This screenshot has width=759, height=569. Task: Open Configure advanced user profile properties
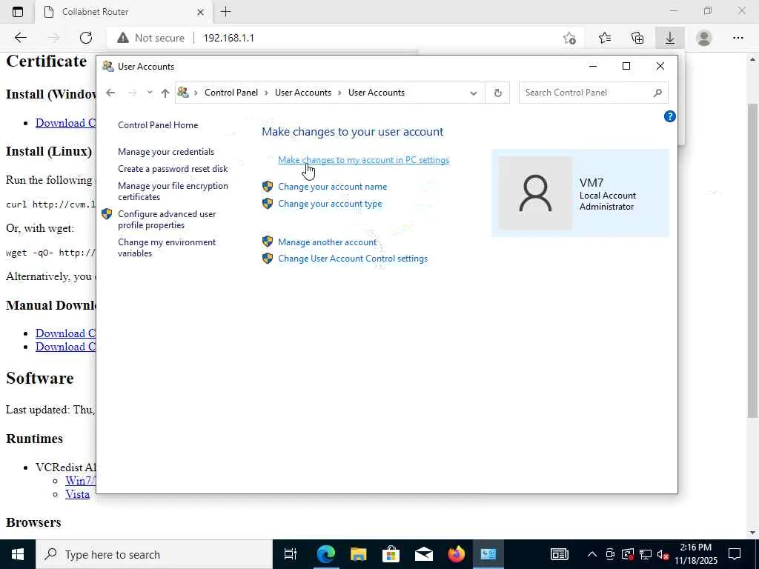pyautogui.click(x=167, y=219)
